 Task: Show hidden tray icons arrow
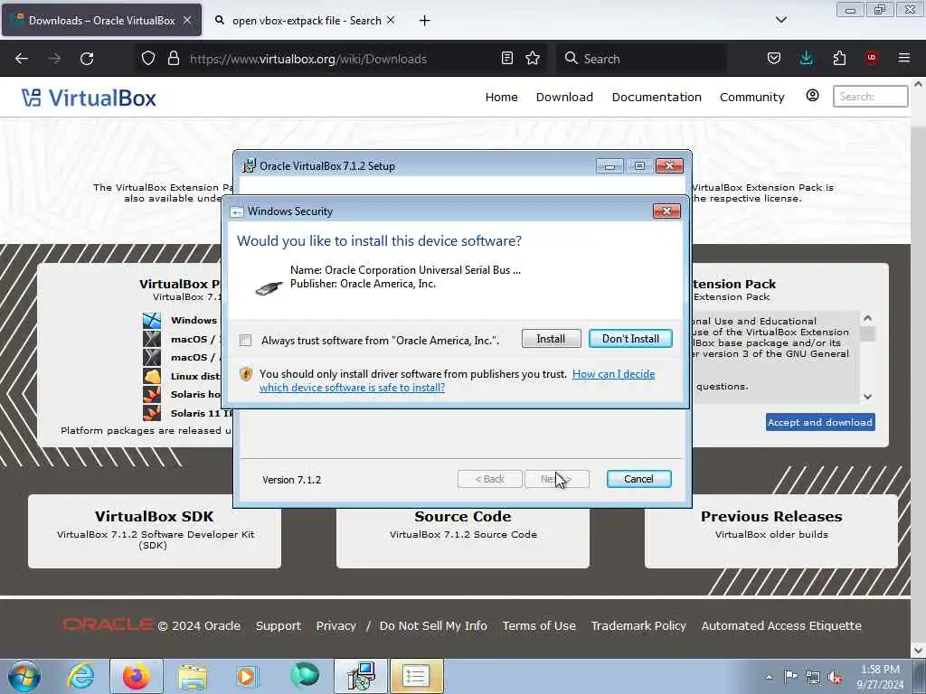click(769, 677)
